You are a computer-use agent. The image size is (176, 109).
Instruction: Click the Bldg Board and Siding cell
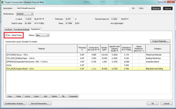tap(158, 69)
